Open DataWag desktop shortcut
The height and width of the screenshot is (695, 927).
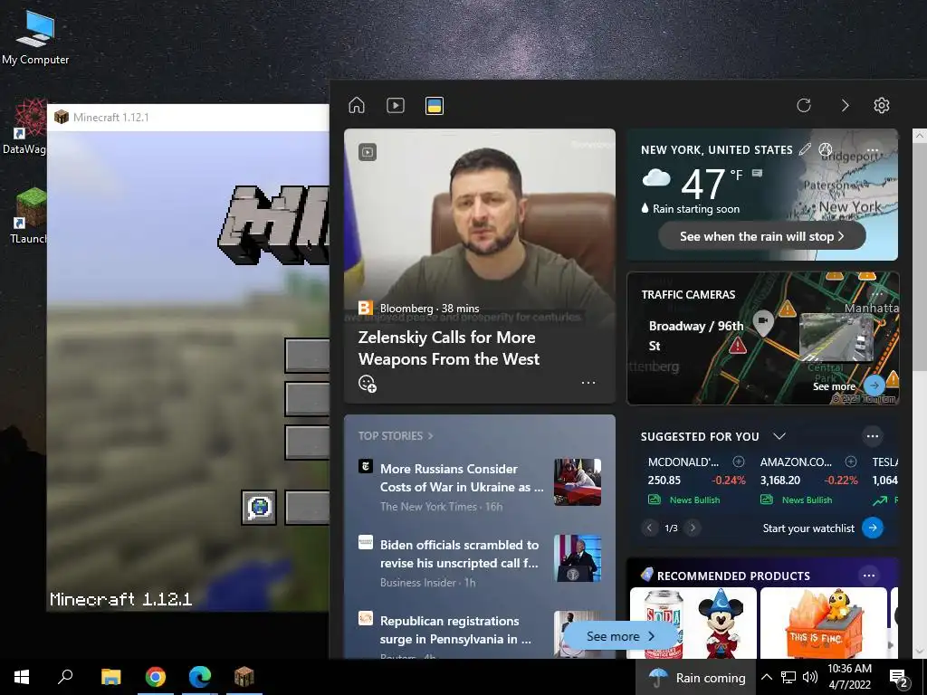(24, 128)
